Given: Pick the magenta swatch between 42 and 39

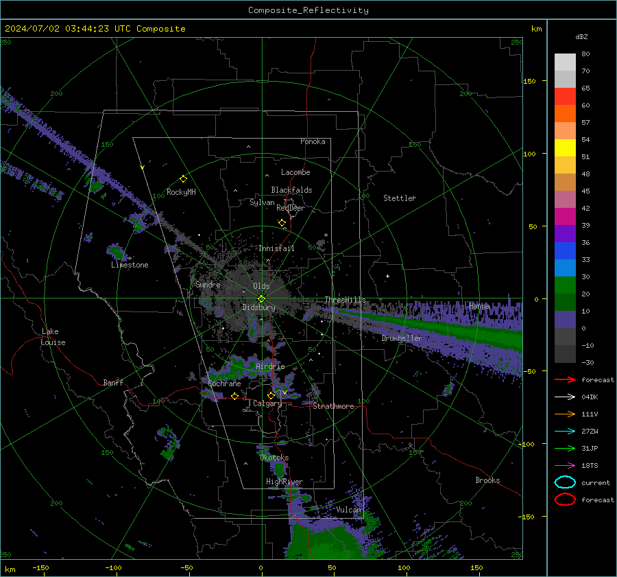Looking at the screenshot, I should (565, 217).
